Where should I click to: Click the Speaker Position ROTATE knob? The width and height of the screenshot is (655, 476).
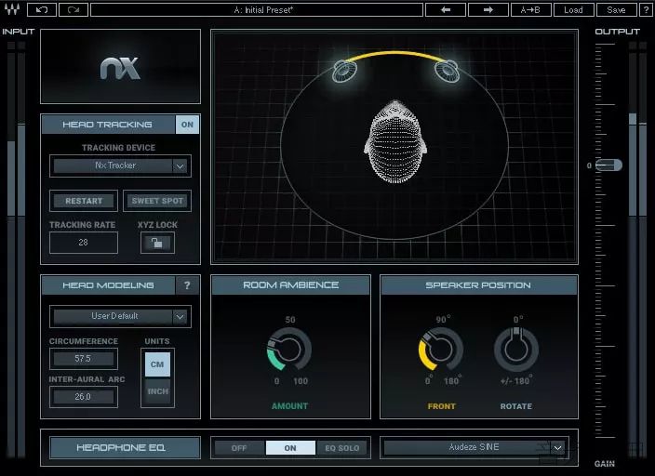(x=516, y=349)
